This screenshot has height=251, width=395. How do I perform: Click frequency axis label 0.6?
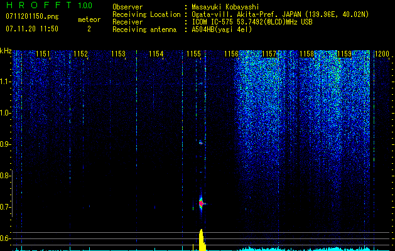4,238
